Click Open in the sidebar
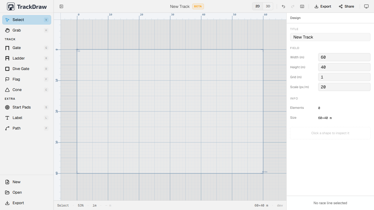This screenshot has height=210, width=374. (x=17, y=192)
